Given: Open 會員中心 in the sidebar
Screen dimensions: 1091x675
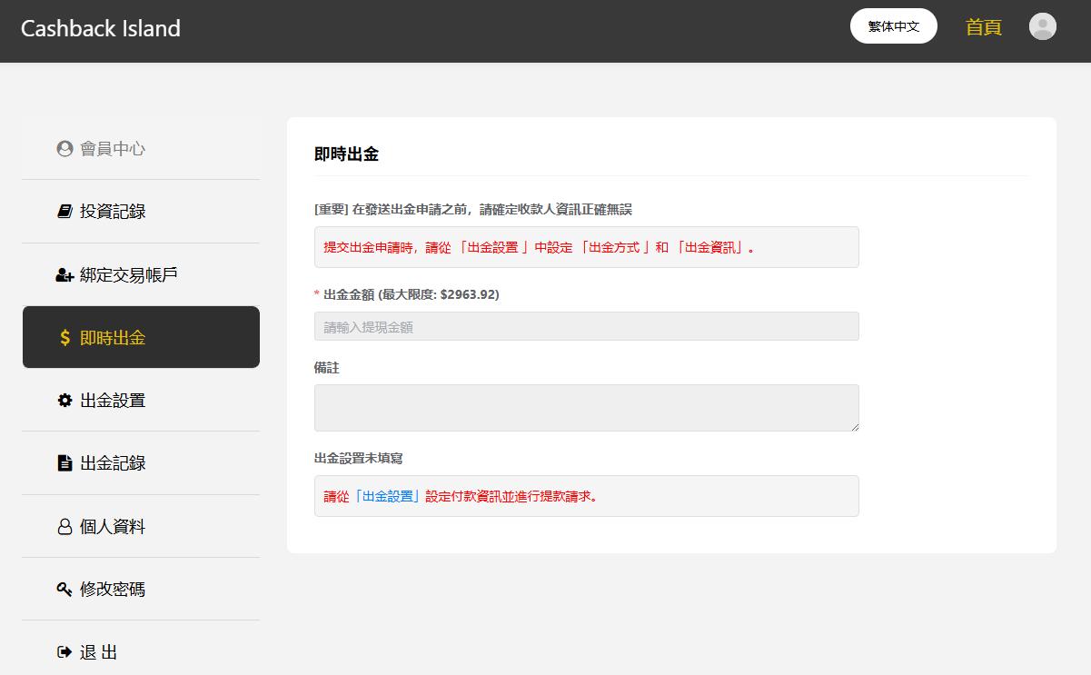Looking at the screenshot, I should point(141,148).
